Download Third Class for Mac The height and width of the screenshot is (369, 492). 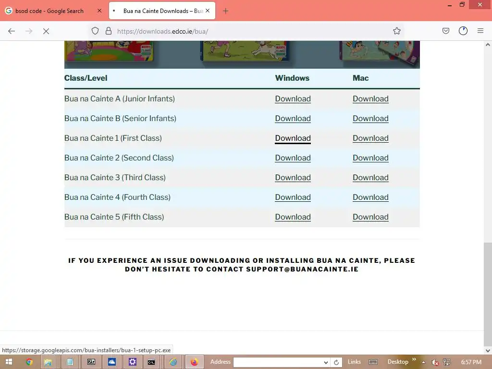370,178
